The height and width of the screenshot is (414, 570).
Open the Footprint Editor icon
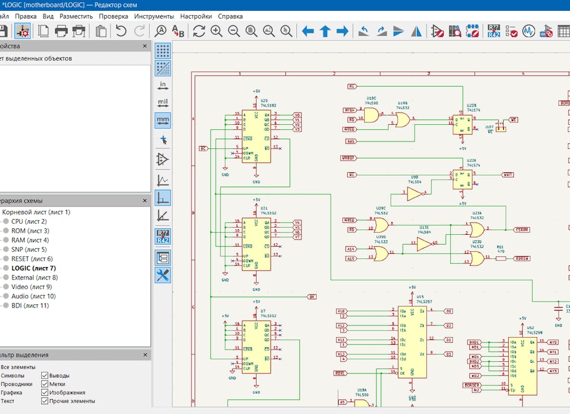pos(472,31)
